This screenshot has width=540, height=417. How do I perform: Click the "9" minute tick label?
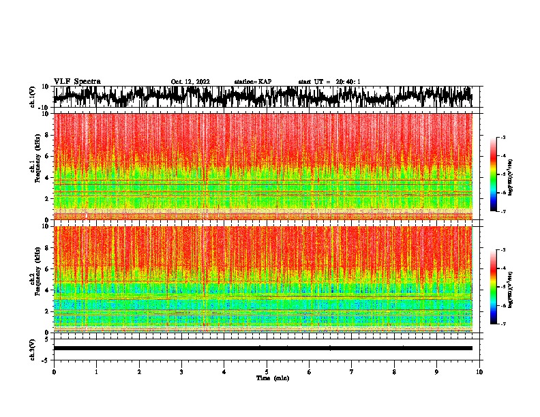tap(436, 372)
